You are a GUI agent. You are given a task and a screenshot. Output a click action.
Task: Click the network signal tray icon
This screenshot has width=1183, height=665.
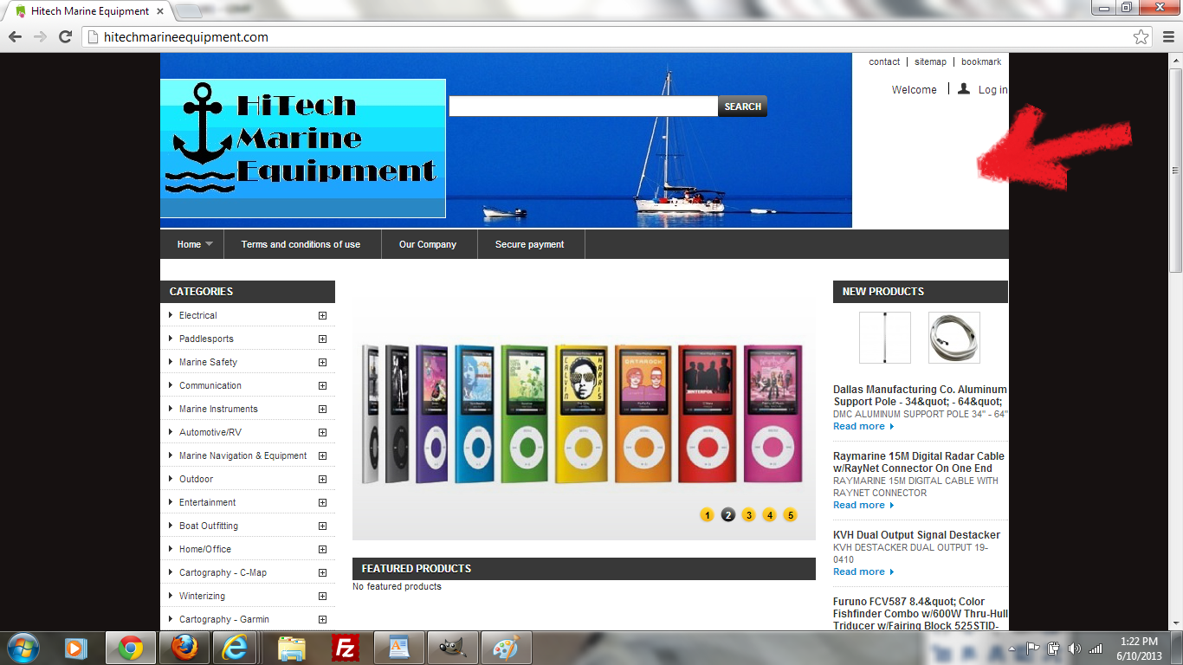pyautogui.click(x=1096, y=649)
